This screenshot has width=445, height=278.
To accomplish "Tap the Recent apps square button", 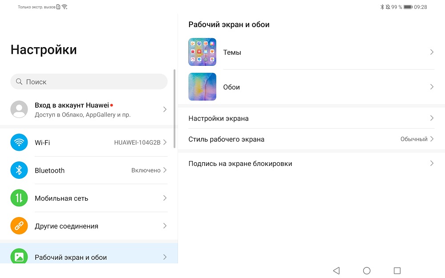I will [397, 270].
